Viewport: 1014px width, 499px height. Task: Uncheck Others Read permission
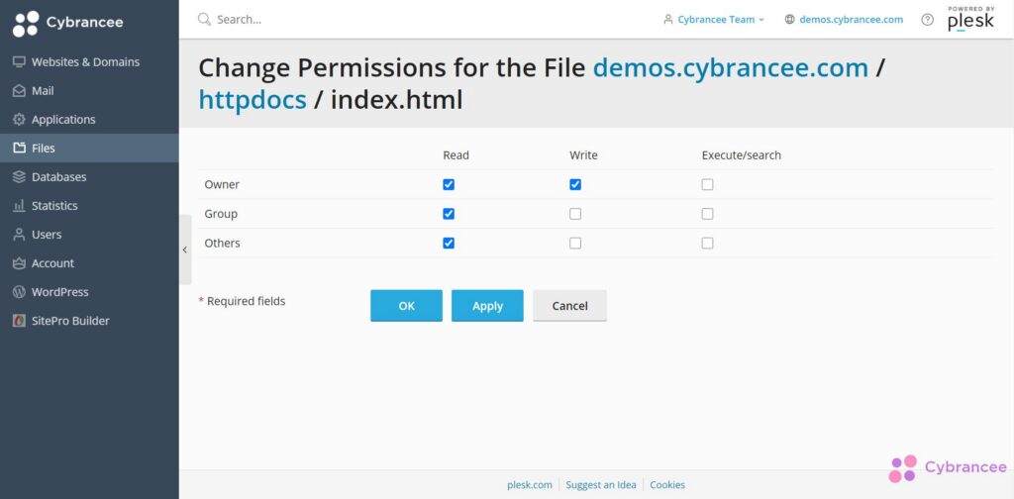pos(449,243)
